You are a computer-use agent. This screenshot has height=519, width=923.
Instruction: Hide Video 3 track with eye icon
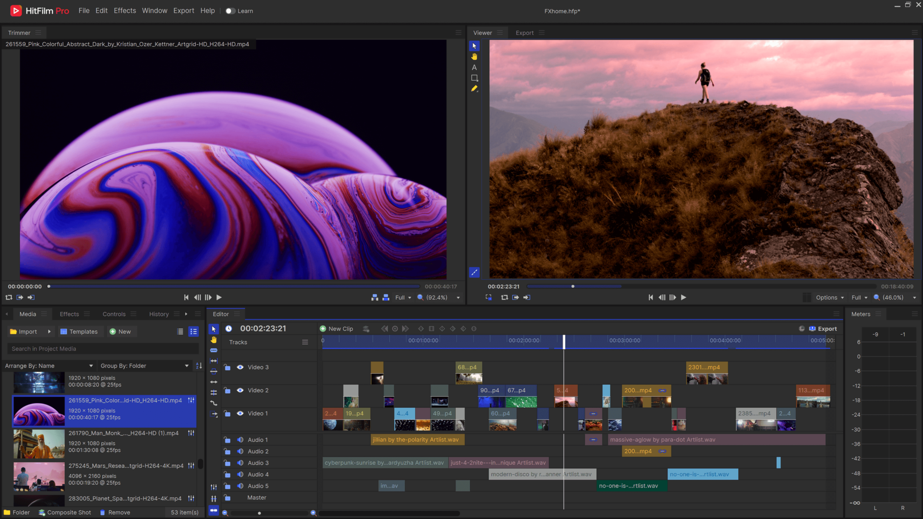click(240, 367)
